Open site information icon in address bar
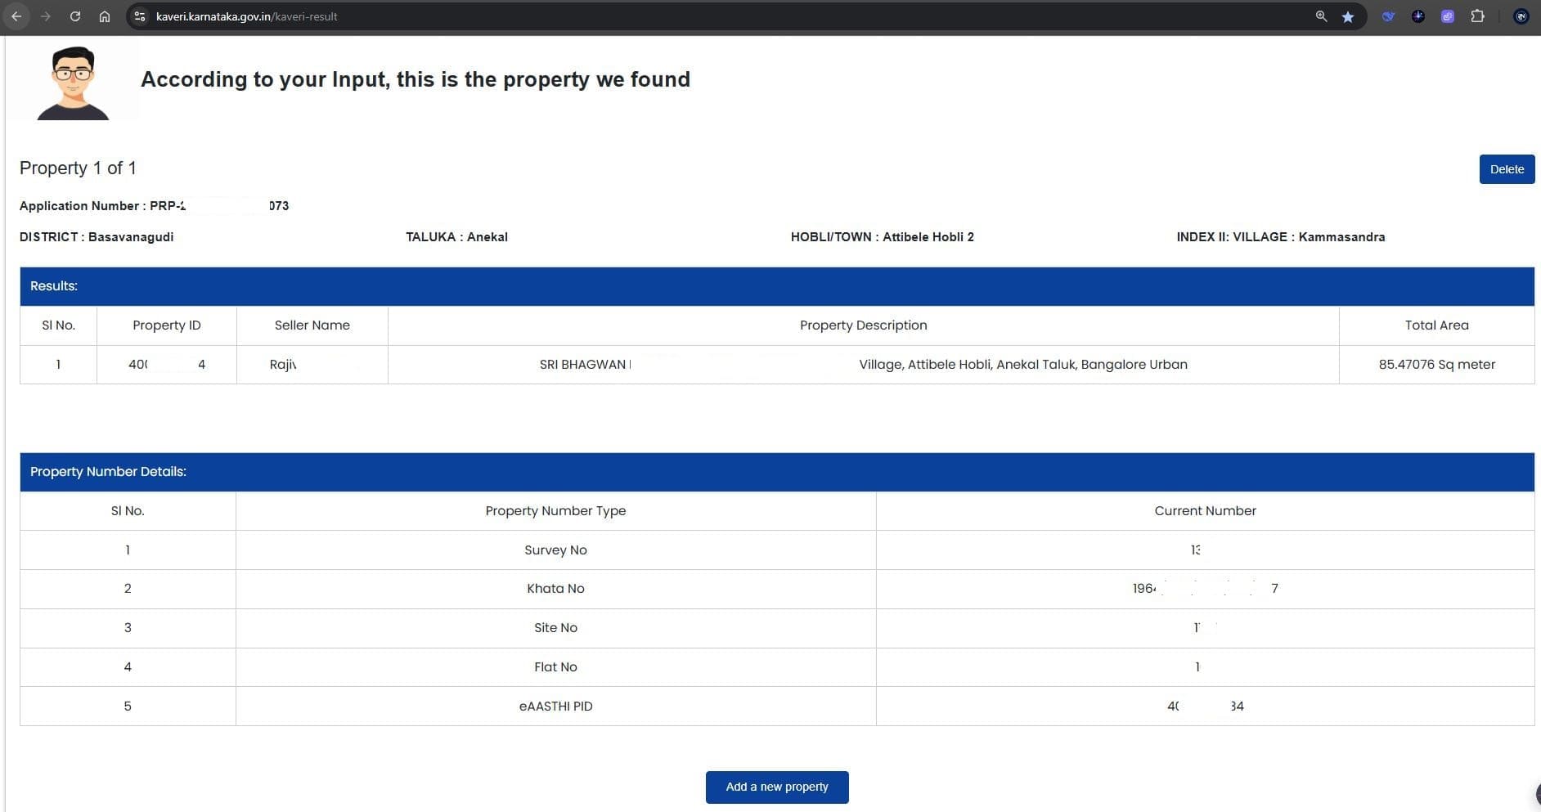 (140, 16)
